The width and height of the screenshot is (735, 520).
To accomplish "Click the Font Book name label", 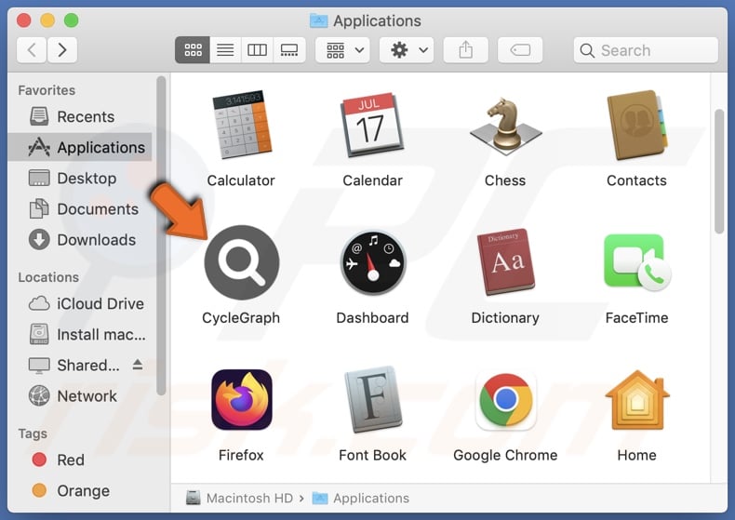I will pos(373,455).
